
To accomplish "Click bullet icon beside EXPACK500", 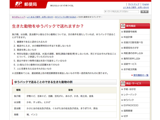I will pos(122,105).
